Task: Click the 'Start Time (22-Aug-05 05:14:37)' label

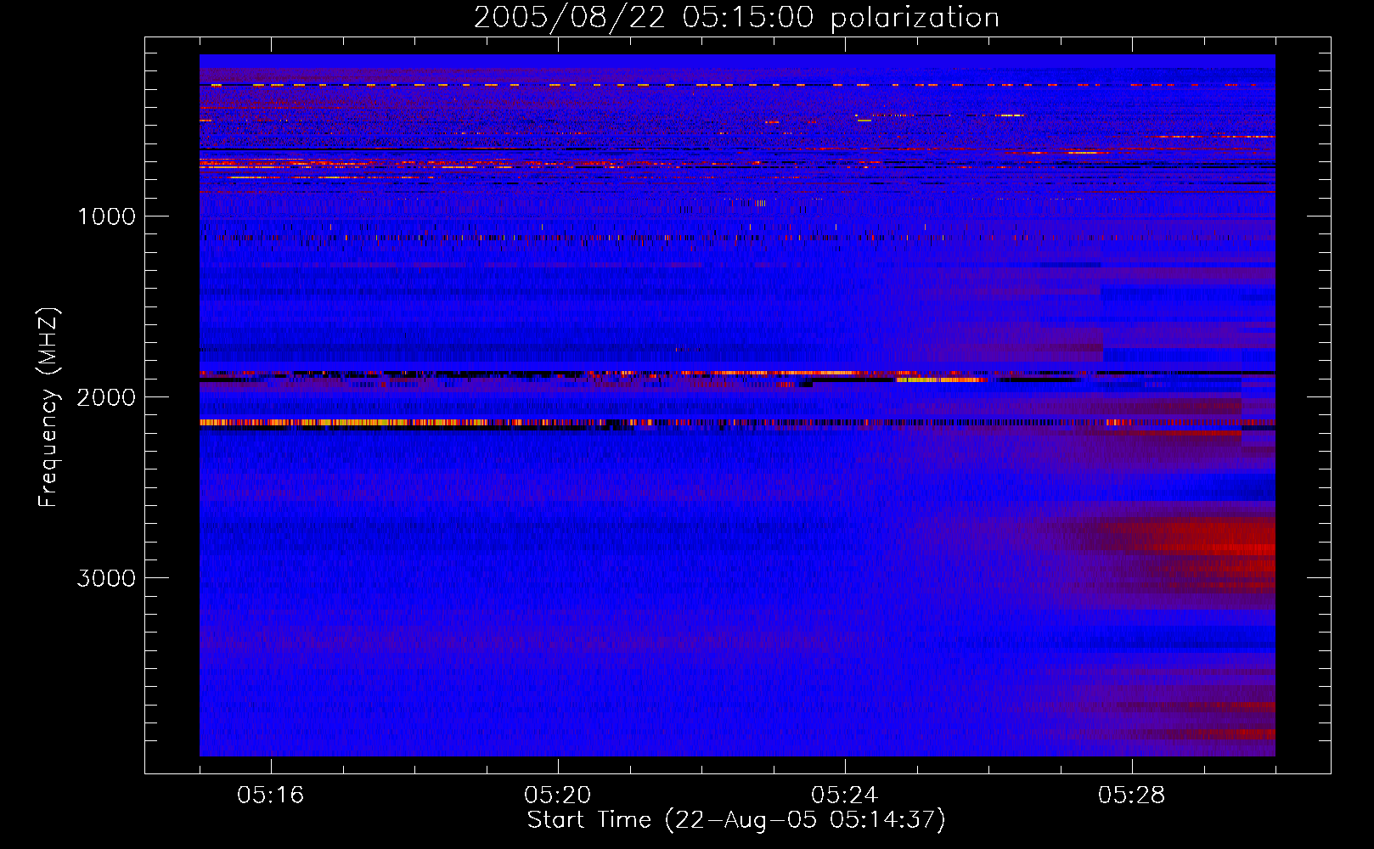Action: tap(736, 820)
